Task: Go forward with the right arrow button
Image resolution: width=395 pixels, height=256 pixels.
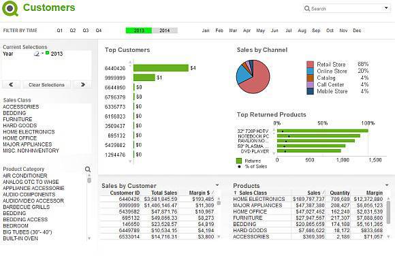Action: 83,84
